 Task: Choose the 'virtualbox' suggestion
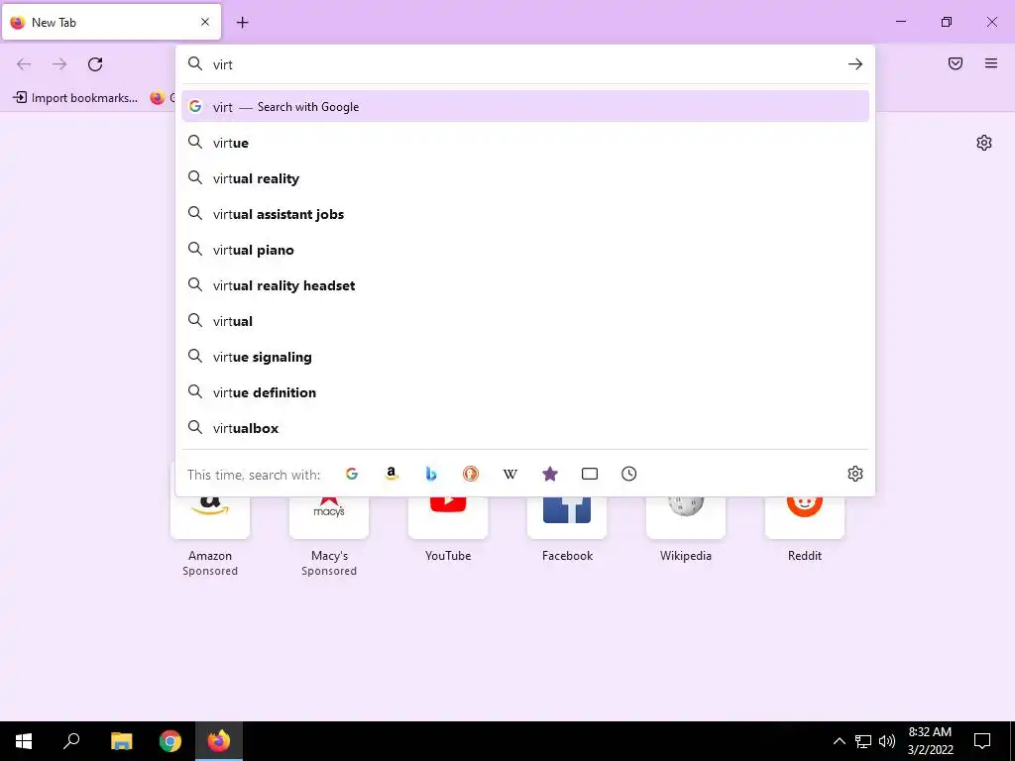coord(525,427)
